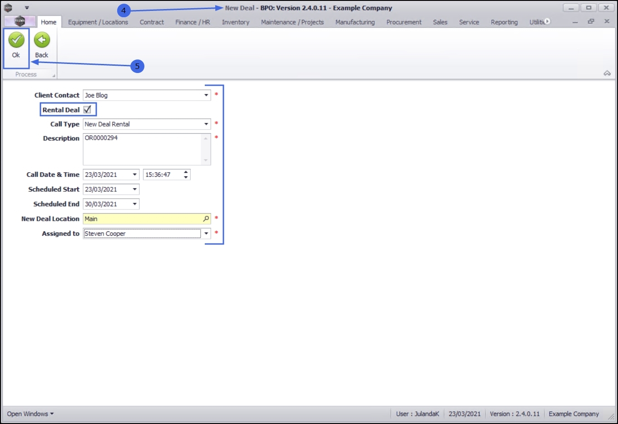Viewport: 618px width, 424px height.
Task: Click the search magnifier in New Deal Location
Action: click(x=206, y=219)
